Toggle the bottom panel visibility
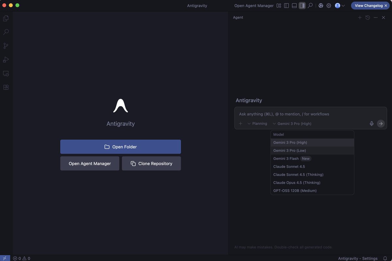Image resolution: width=392 pixels, height=261 pixels. (x=294, y=6)
